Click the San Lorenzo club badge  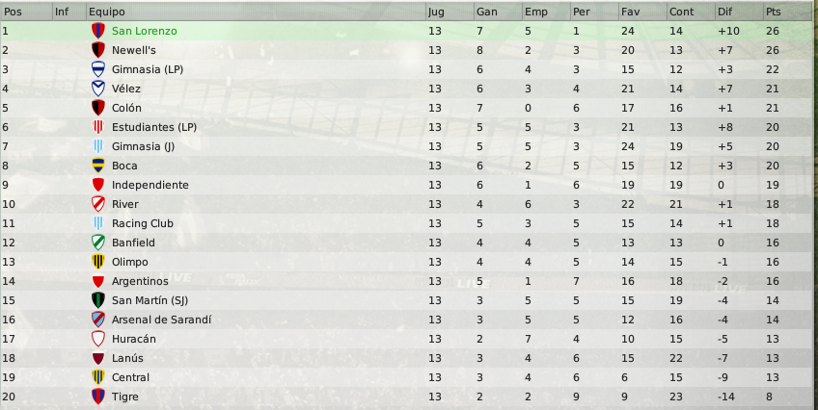(x=98, y=31)
